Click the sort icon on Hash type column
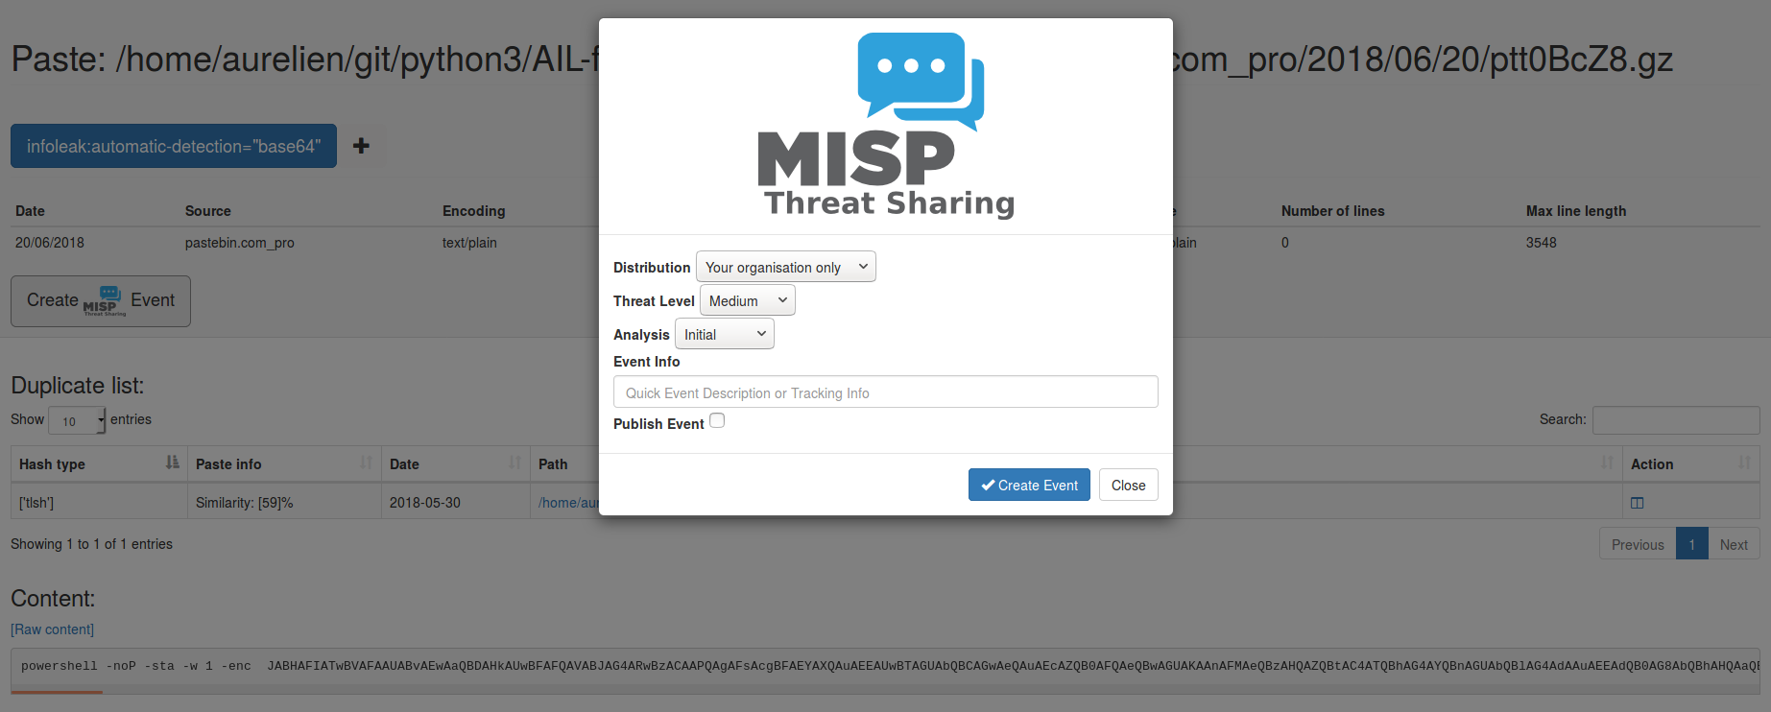1771x712 pixels. [x=172, y=463]
